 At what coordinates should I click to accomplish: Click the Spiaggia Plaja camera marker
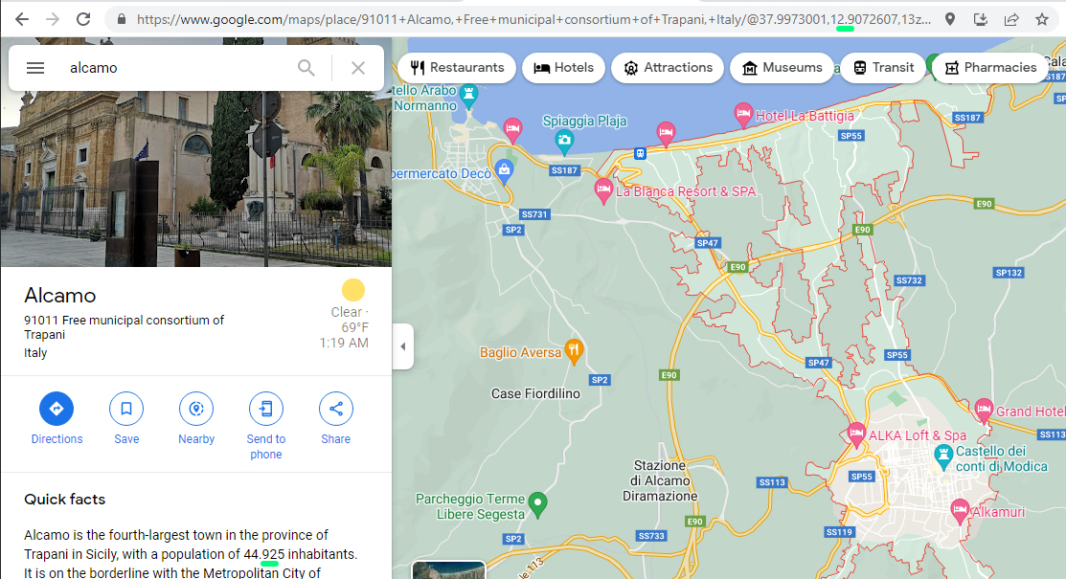564,142
